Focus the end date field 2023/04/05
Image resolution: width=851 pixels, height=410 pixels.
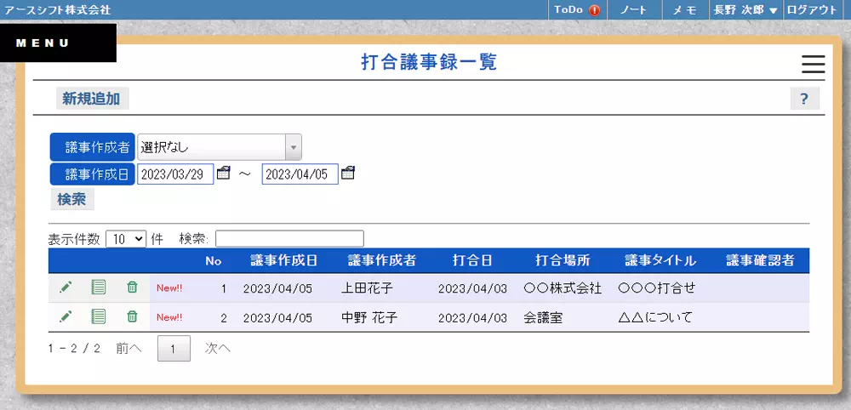[300, 174]
